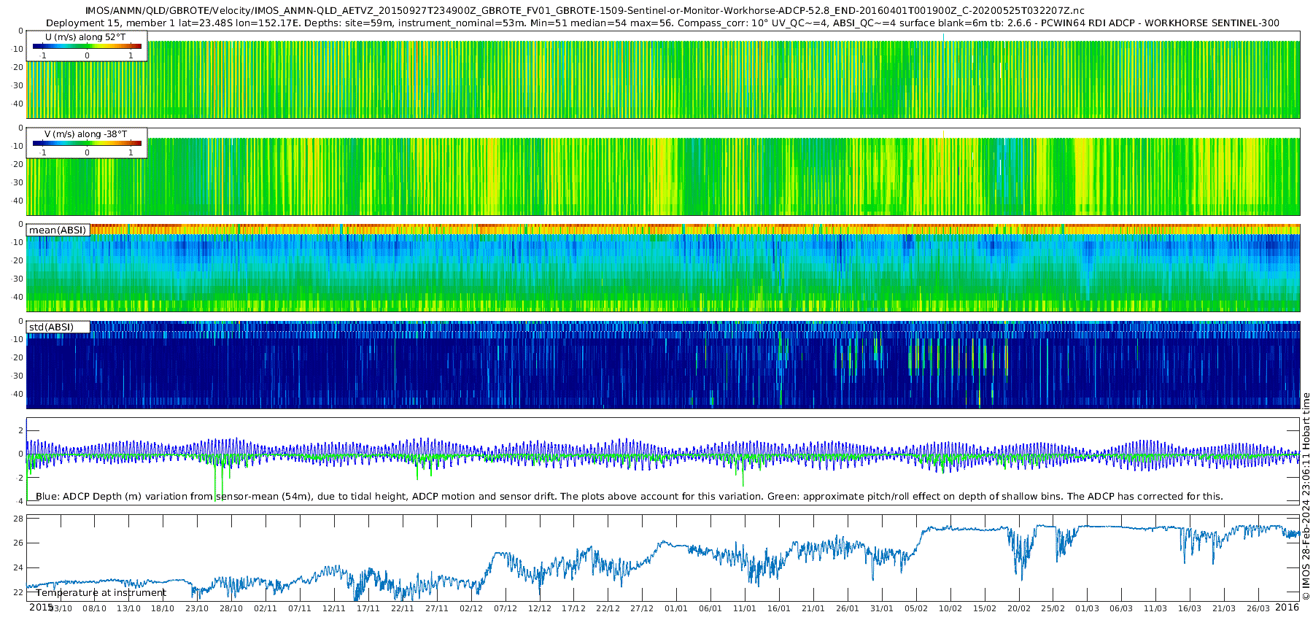Click the NetCDF file path title

click(x=584, y=11)
